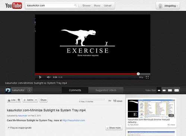
Task: Open the Music menu item
Action: [x=97, y=6]
